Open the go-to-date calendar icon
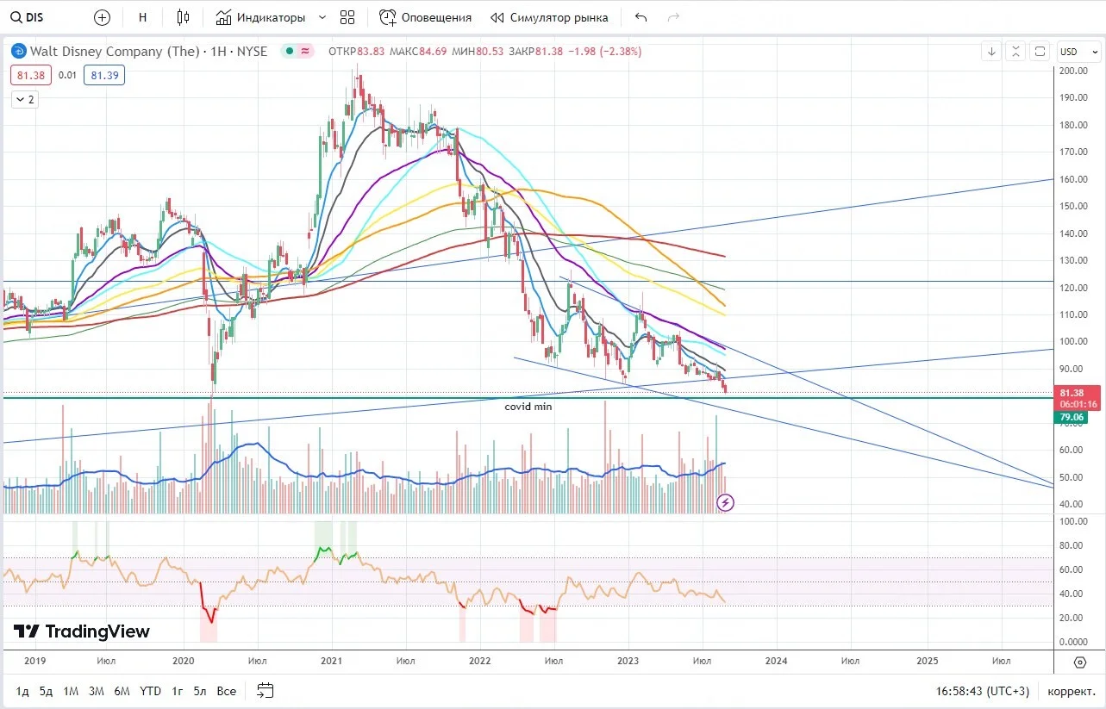 pos(265,690)
